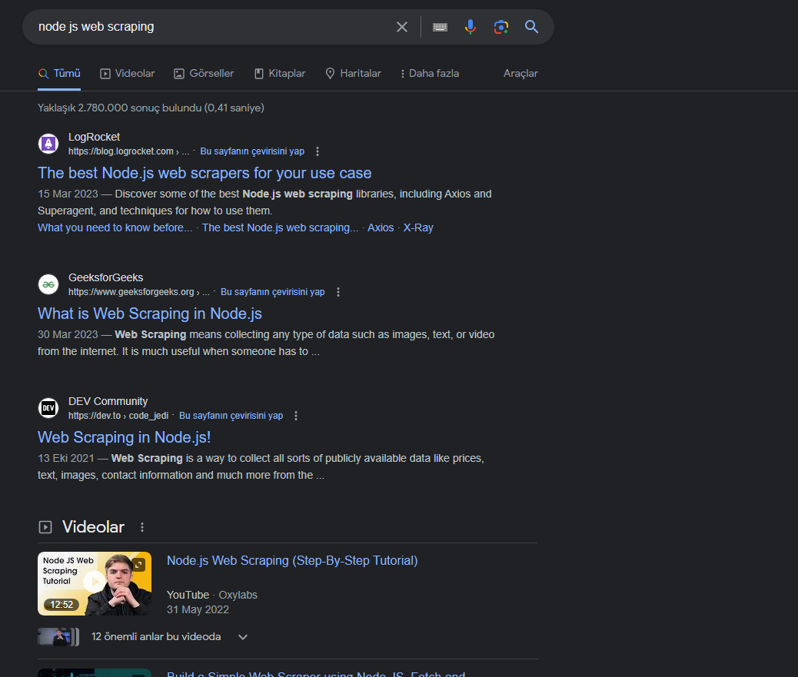The width and height of the screenshot is (798, 677).
Task: Open the on-screen keyboard input tool
Action: click(x=440, y=27)
